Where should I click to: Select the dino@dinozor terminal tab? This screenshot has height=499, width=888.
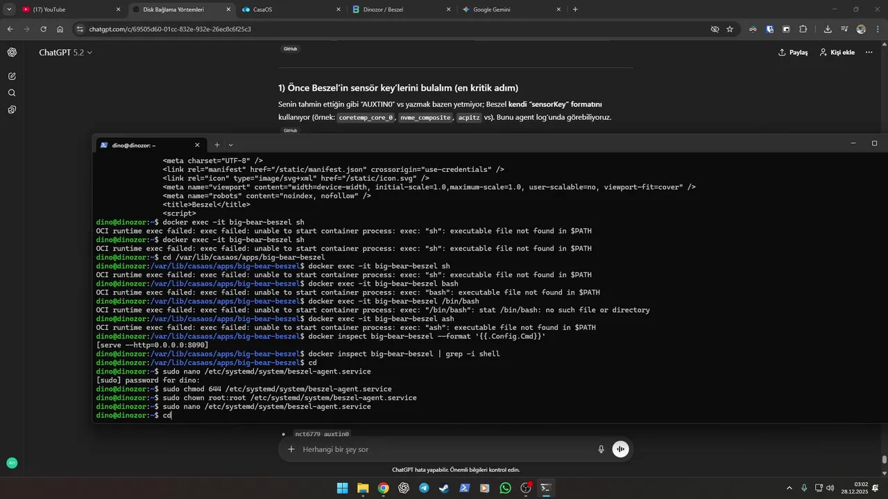[149, 145]
